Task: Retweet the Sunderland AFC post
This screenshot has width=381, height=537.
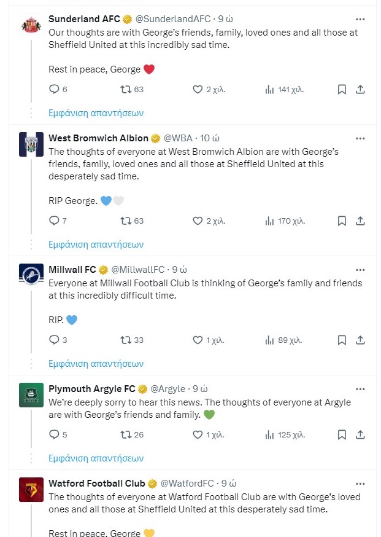Action: tap(132, 89)
